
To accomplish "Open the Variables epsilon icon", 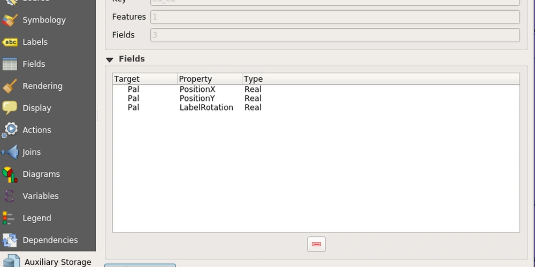I will pos(10,196).
